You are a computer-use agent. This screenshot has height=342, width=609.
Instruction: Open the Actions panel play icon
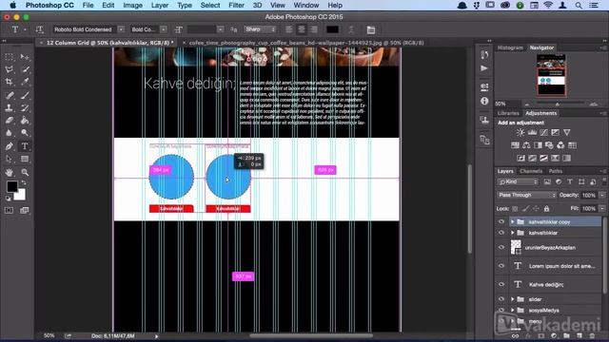tap(484, 68)
